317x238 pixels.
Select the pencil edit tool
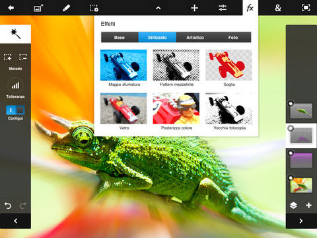point(66,8)
